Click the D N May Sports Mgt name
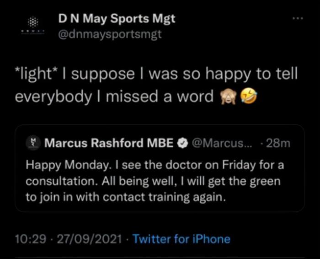 coord(117,19)
